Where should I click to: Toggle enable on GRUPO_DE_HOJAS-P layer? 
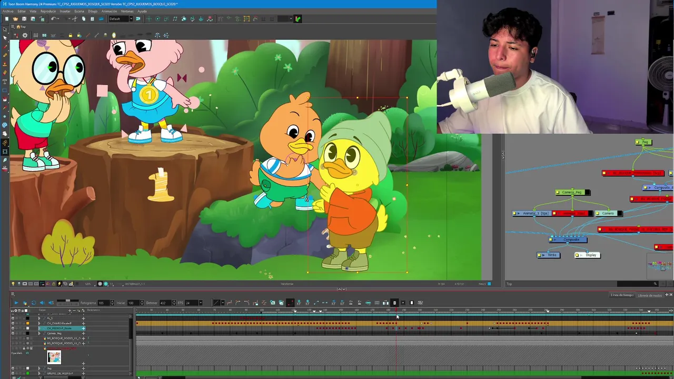[x=13, y=373]
